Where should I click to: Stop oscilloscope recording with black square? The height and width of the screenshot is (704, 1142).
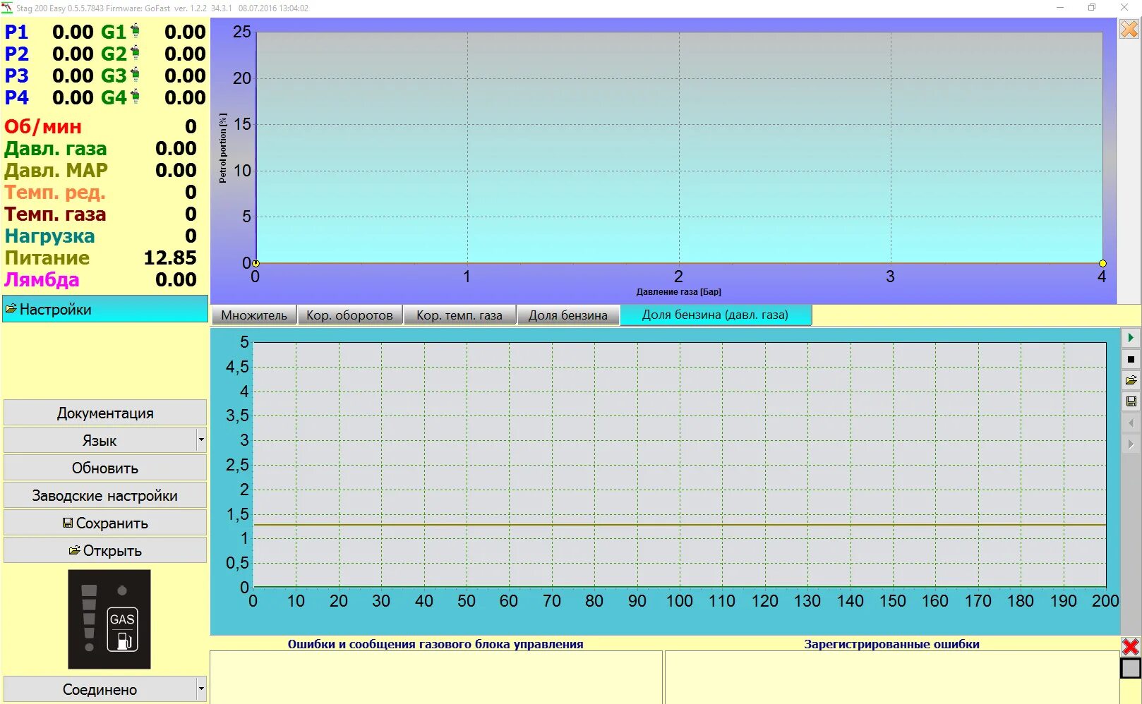[x=1131, y=359]
